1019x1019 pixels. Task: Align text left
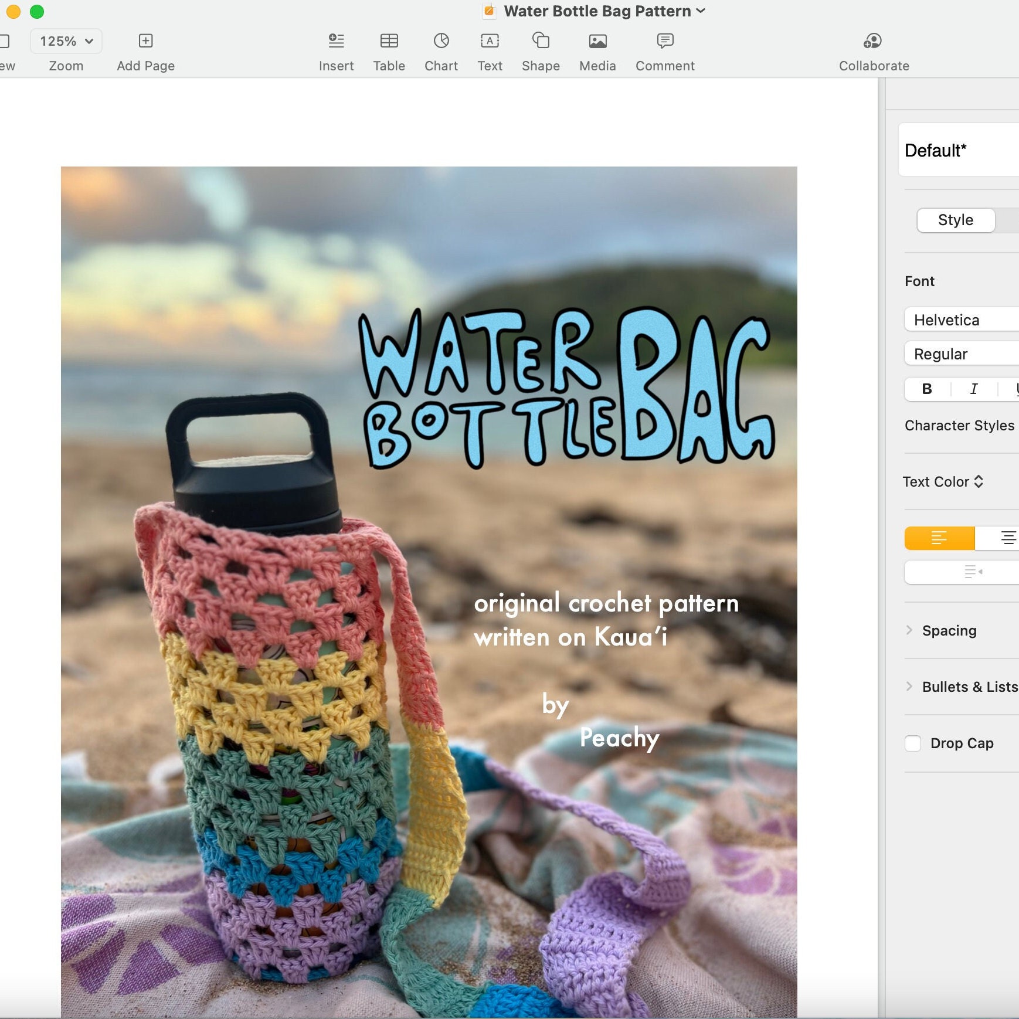tap(939, 538)
